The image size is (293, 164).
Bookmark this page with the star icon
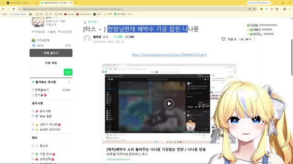[254, 9]
